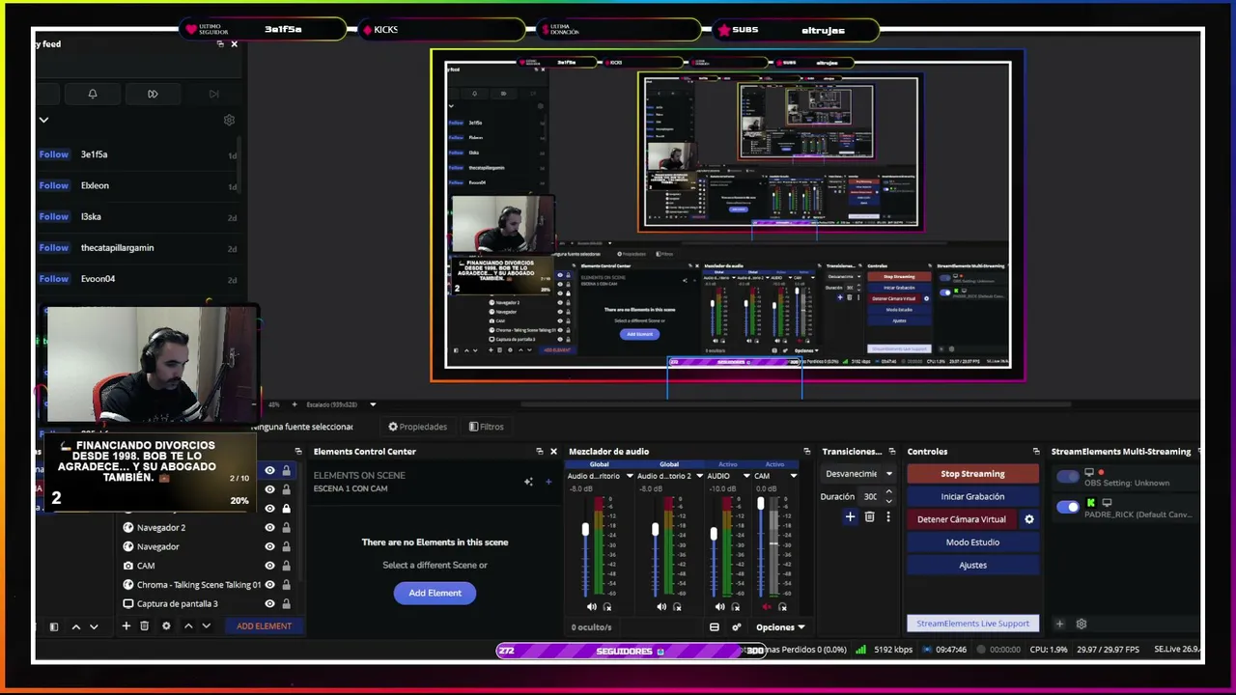Screen dimensions: 1236x695
Task: Click the orange ADD ELEMENT button
Action: (x=264, y=626)
